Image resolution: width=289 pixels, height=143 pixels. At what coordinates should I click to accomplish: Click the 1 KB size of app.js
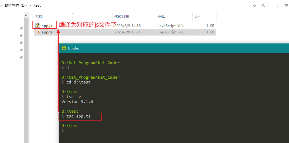210,26
